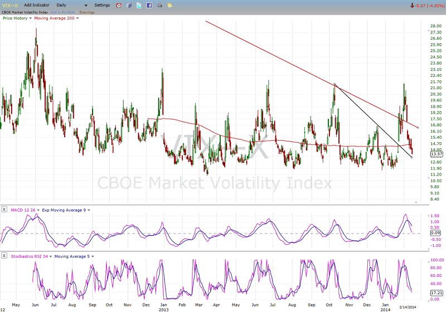Select the black trendline's lower endpoint handle

[412, 157]
